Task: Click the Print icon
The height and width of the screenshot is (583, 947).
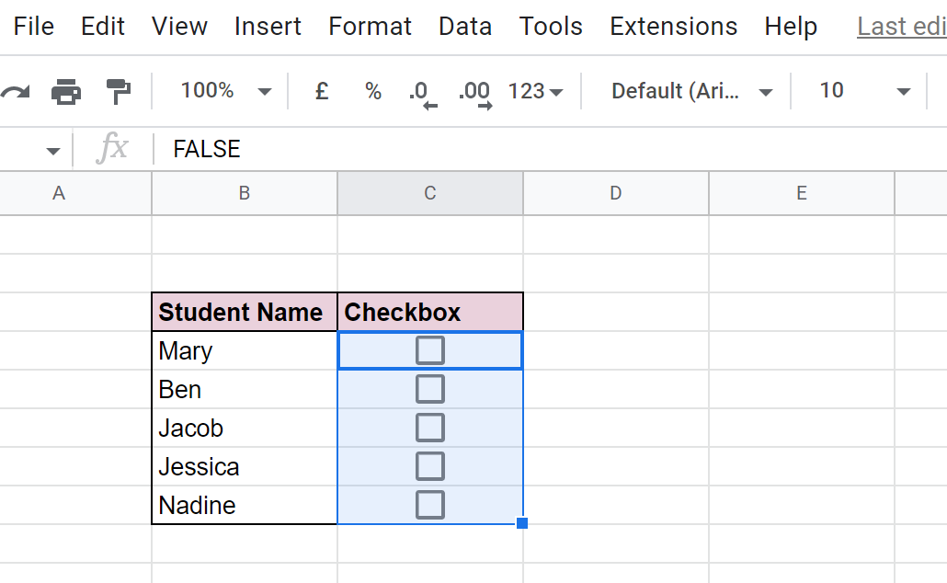Action: point(65,90)
